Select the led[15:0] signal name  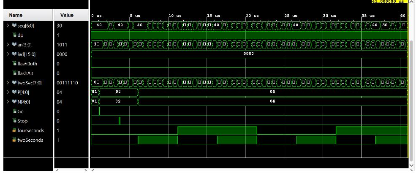tap(27, 54)
